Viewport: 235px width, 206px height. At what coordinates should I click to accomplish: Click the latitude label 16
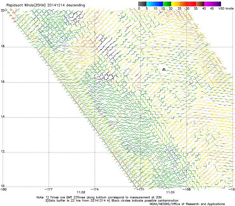click(3, 82)
